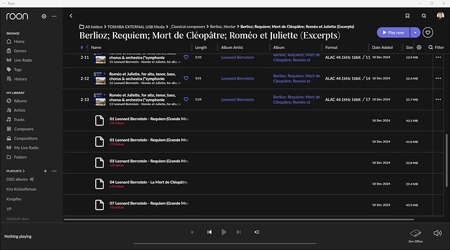Open Artists in My Library

coord(16,110)
